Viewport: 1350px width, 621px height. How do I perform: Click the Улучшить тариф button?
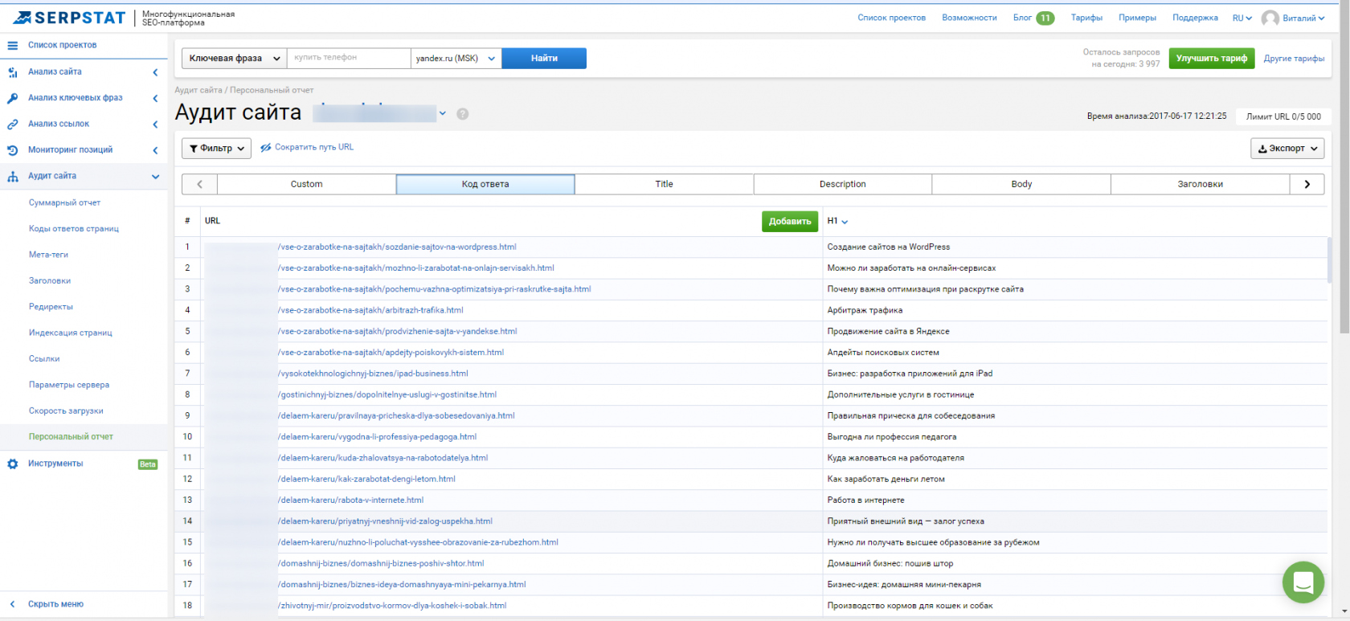coord(1212,58)
